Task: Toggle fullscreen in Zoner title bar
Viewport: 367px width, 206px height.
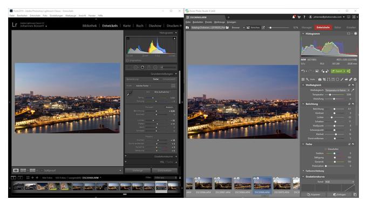Action: (x=354, y=17)
